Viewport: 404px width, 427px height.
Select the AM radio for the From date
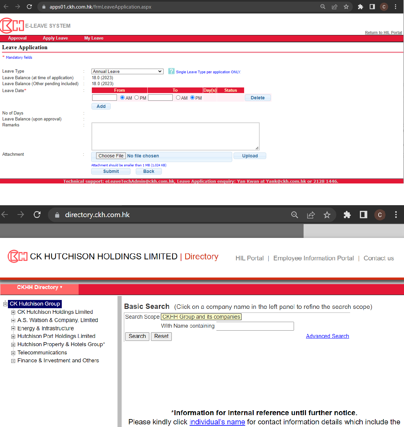tap(122, 98)
